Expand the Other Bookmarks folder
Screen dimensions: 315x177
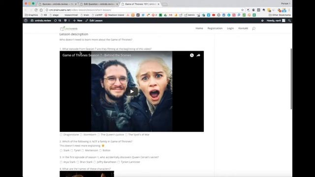click(280, 15)
